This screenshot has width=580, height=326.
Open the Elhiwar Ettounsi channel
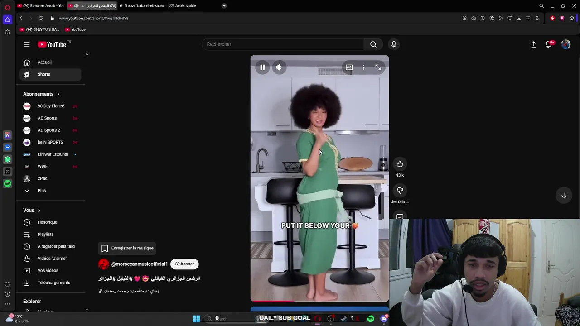[x=50, y=154]
